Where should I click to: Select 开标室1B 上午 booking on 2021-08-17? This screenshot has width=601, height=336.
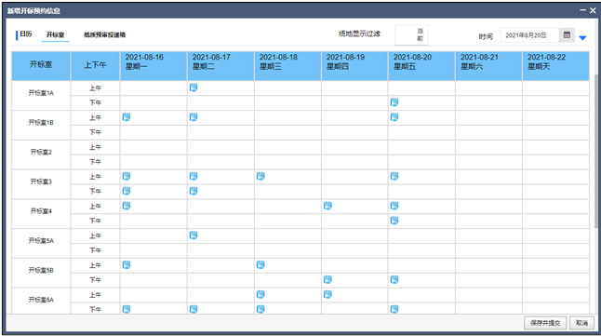point(194,117)
